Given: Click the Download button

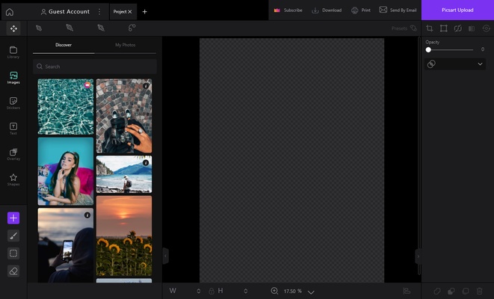Looking at the screenshot, I should coord(327,10).
